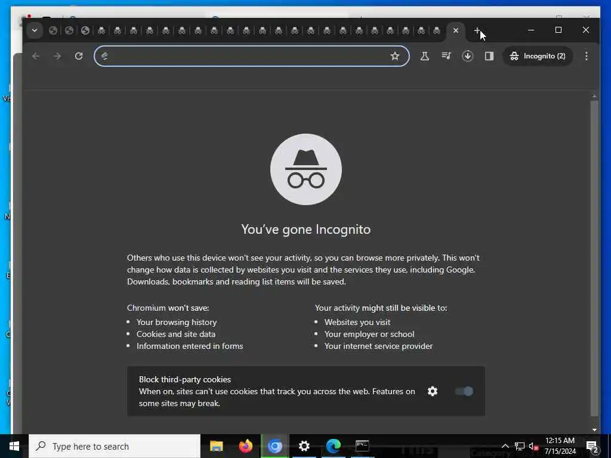The width and height of the screenshot is (611, 458).
Task: Switch to Chromium in taskbar
Action: 274,446
